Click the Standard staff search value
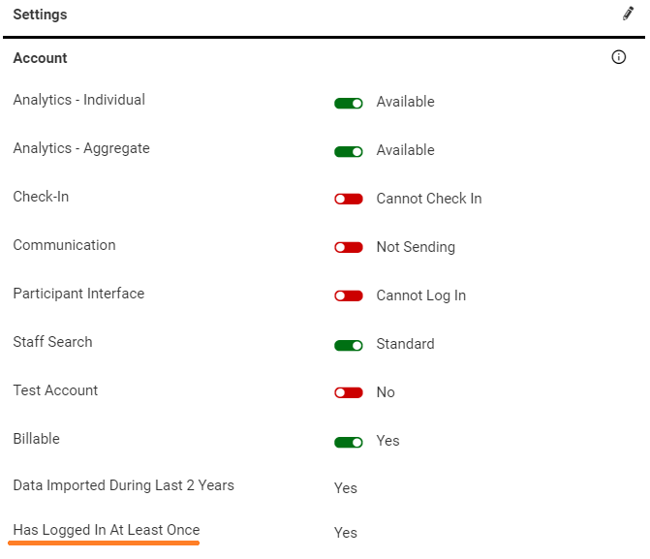The height and width of the screenshot is (559, 650). coord(405,344)
